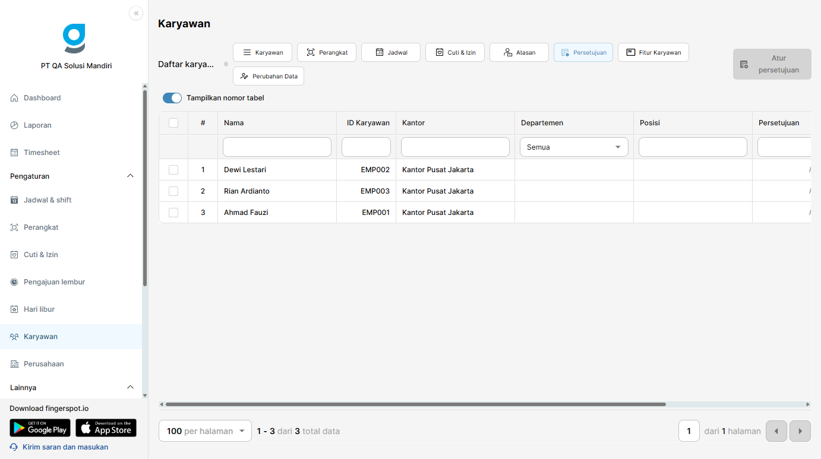Image resolution: width=821 pixels, height=459 pixels.
Task: Click the Jadwal & shift icon
Action: 14,200
